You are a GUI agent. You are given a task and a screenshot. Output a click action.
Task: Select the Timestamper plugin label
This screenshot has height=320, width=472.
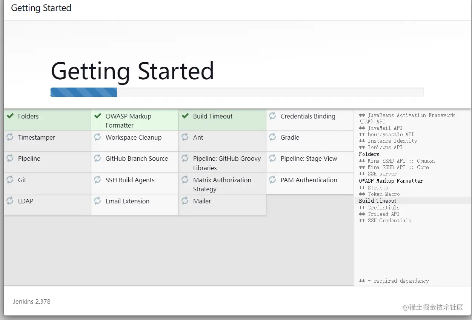[37, 137]
